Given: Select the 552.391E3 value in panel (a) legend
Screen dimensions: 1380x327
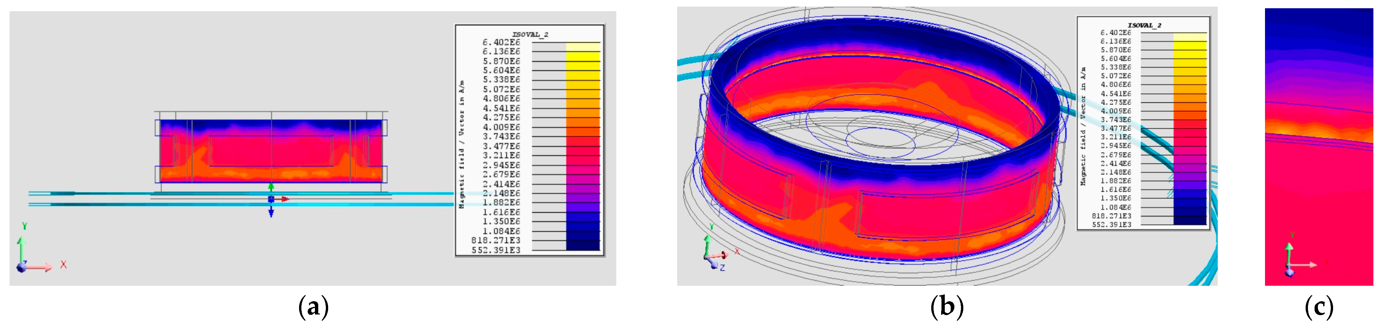Looking at the screenshot, I should pyautogui.click(x=496, y=250).
